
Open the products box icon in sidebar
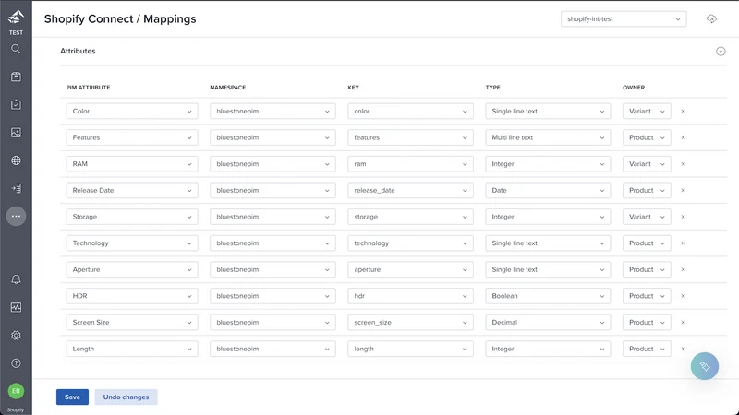tap(16, 77)
